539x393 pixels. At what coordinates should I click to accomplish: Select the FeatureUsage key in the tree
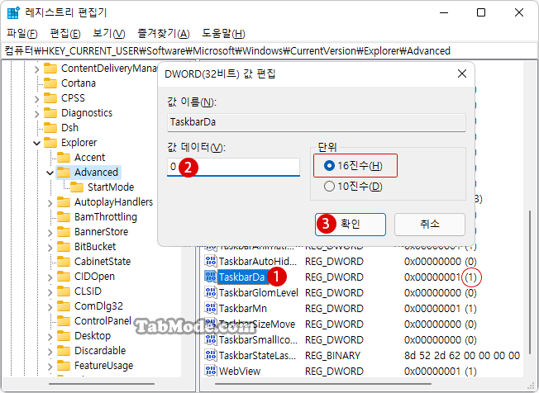[x=103, y=366]
